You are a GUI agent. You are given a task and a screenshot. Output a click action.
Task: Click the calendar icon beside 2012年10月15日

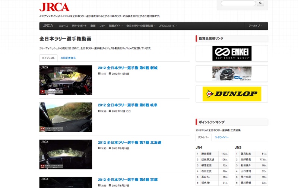(x=110, y=111)
